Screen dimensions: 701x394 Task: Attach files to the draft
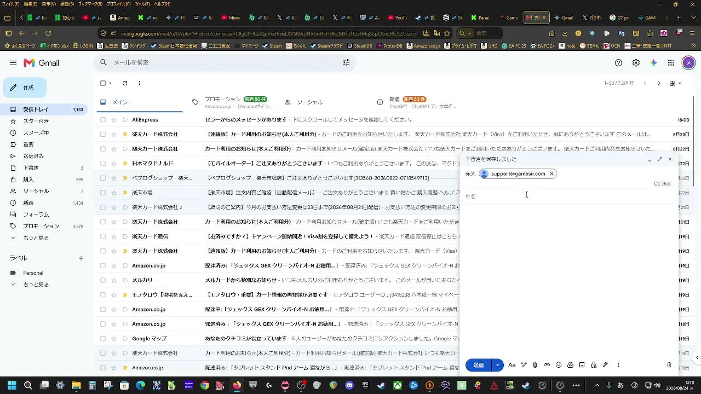coord(535,365)
